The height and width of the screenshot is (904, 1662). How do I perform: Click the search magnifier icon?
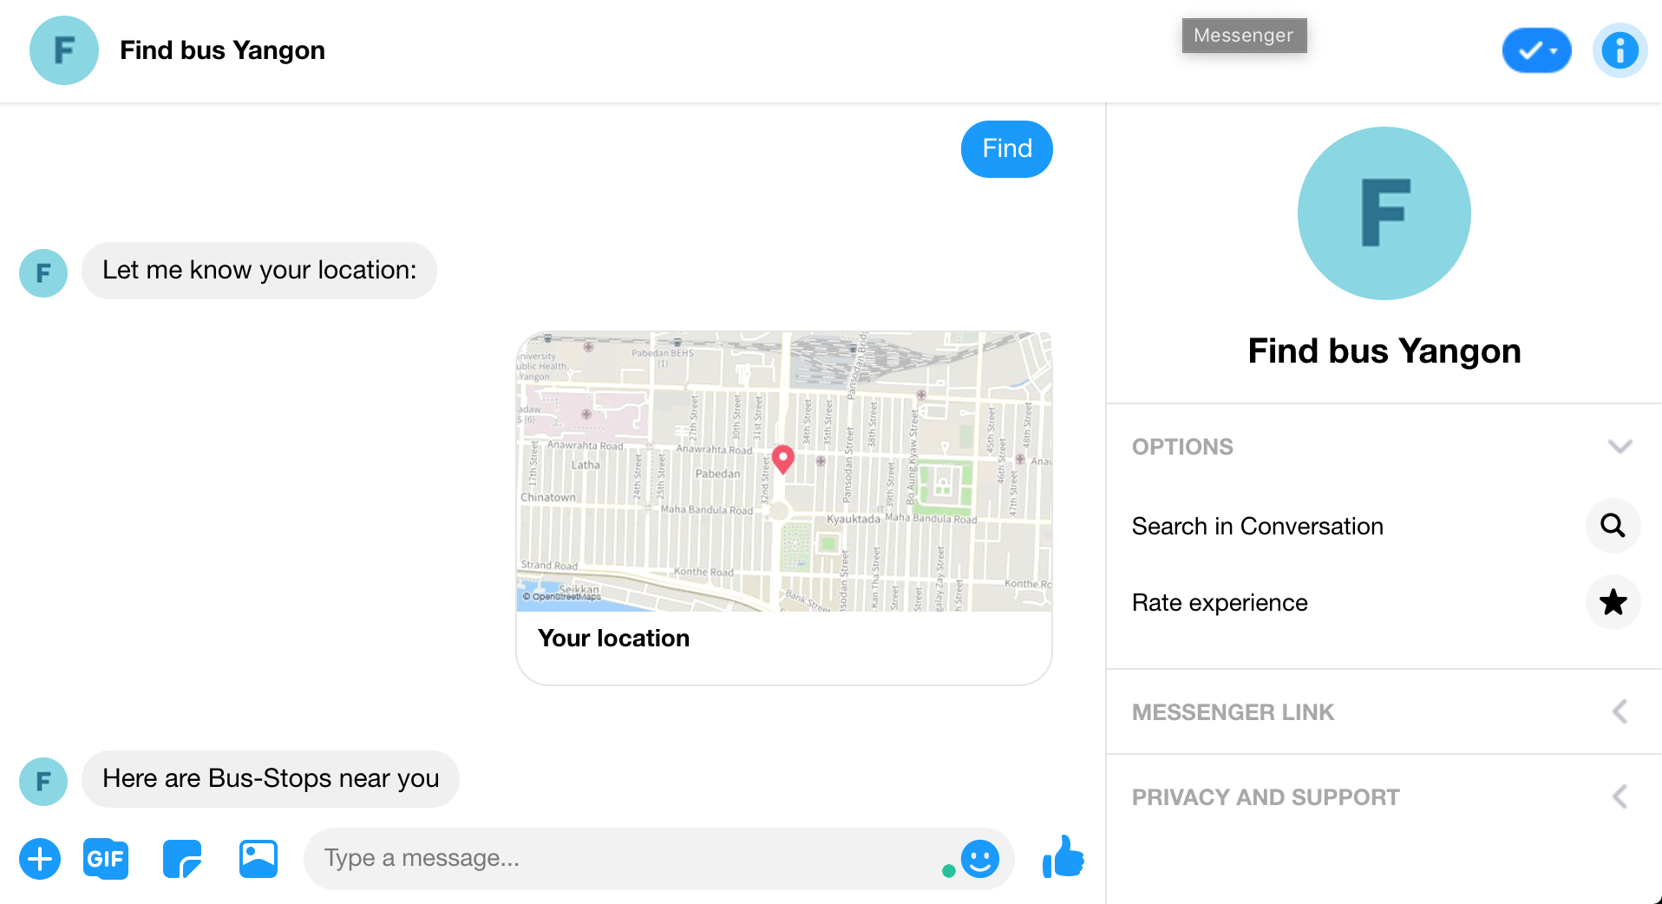(x=1613, y=526)
